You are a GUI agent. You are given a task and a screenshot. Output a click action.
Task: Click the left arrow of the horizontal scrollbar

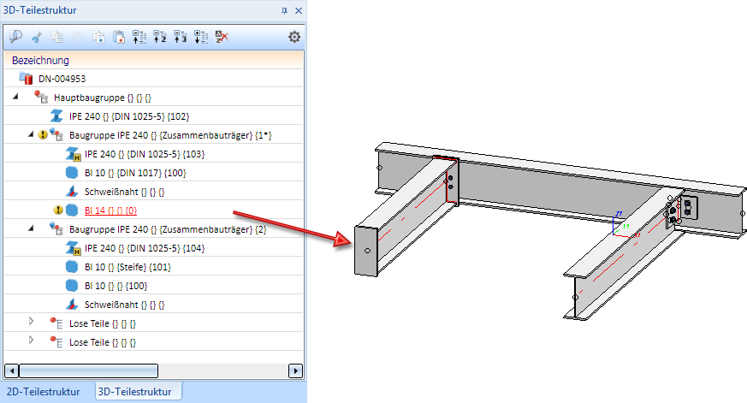pyautogui.click(x=11, y=370)
